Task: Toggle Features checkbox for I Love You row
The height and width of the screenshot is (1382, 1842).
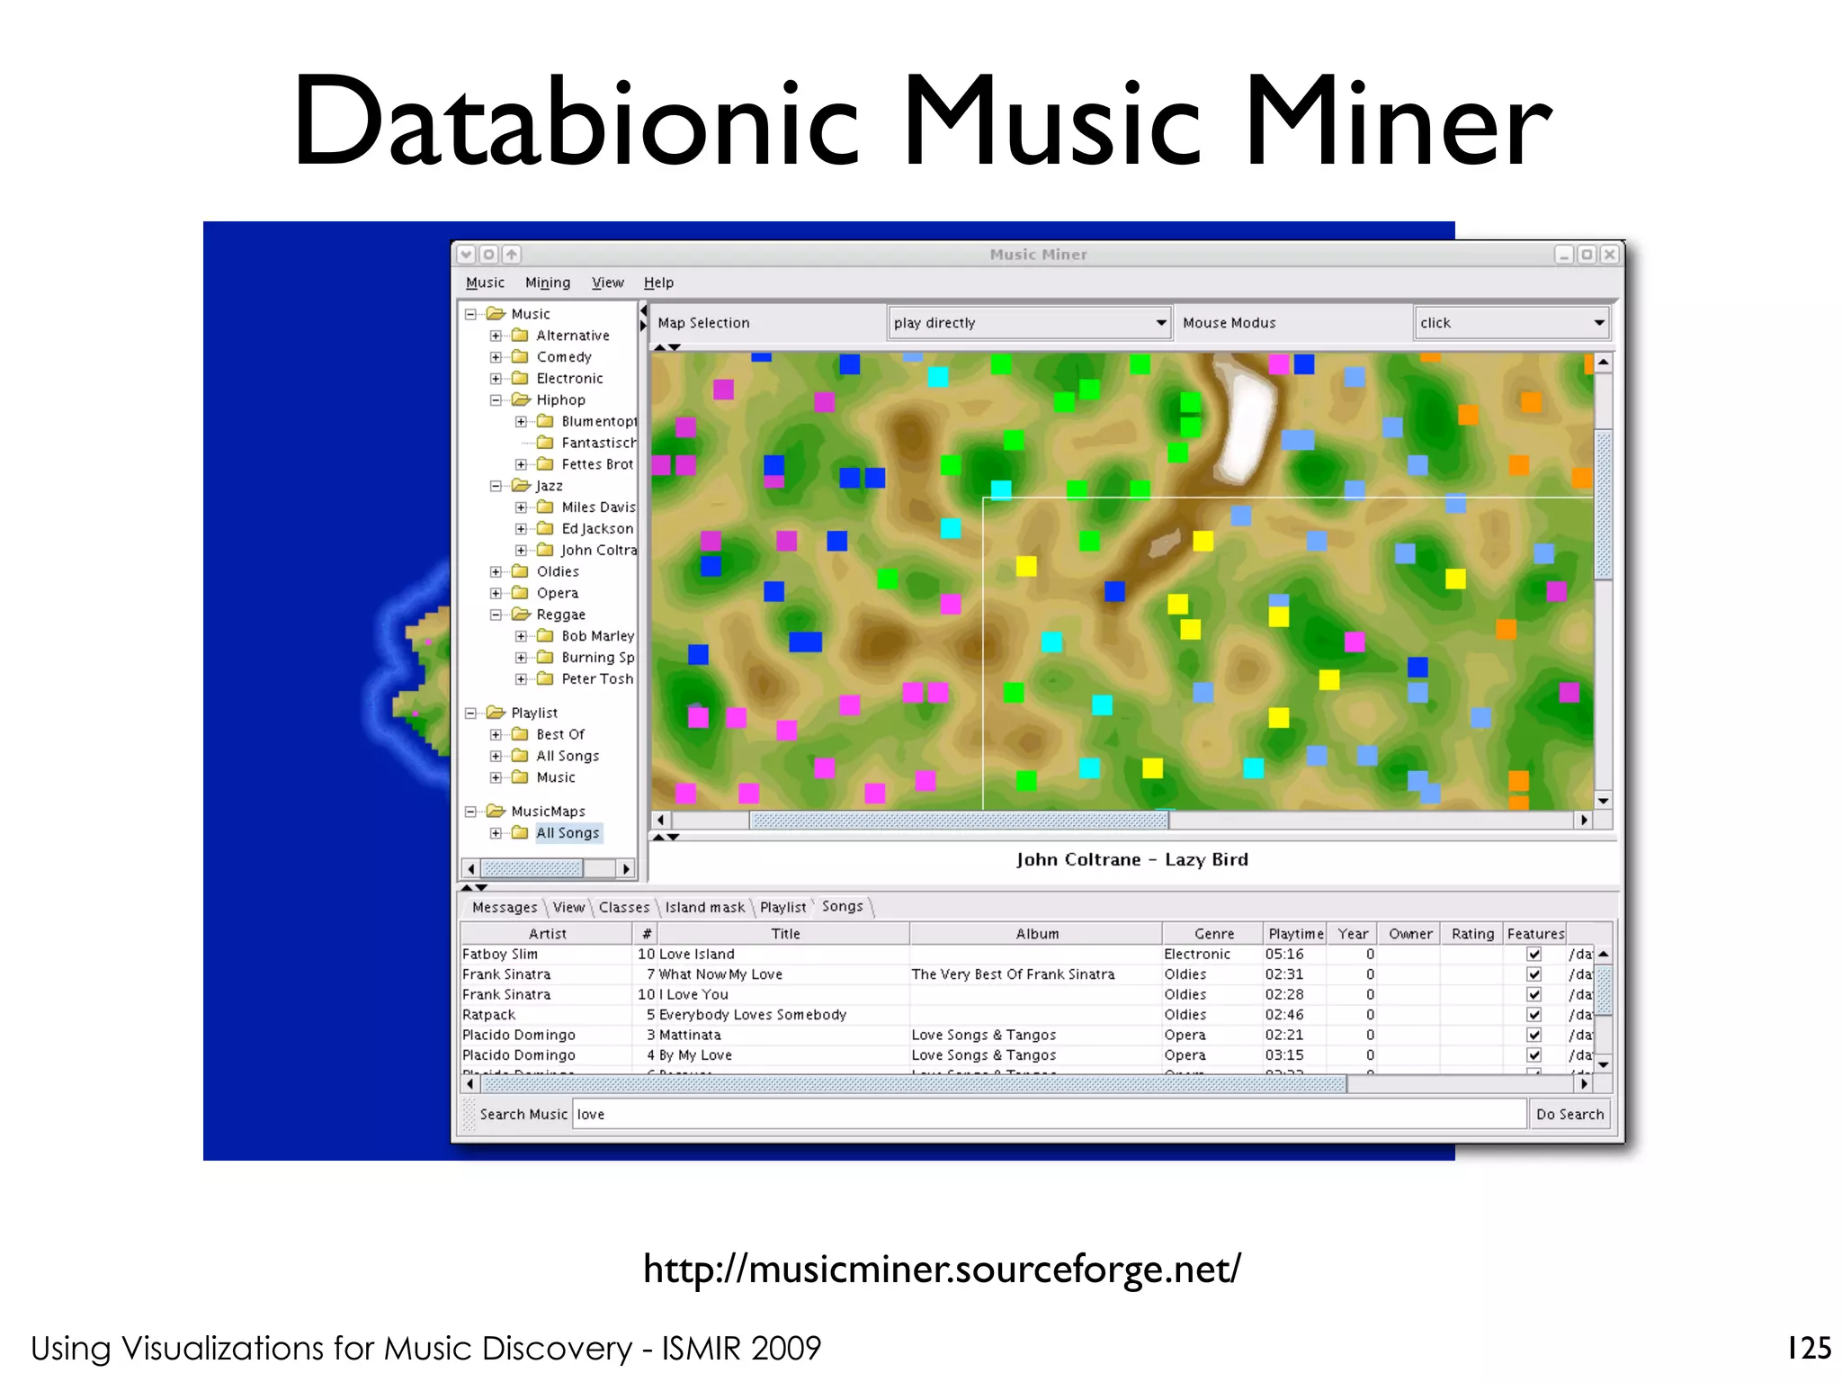Action: point(1534,994)
